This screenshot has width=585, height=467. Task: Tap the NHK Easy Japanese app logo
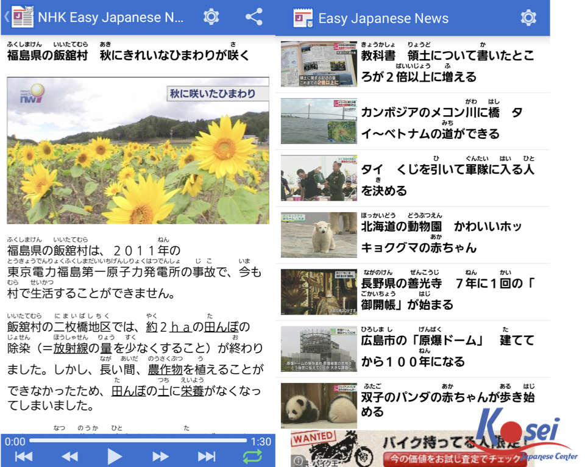pos(23,17)
